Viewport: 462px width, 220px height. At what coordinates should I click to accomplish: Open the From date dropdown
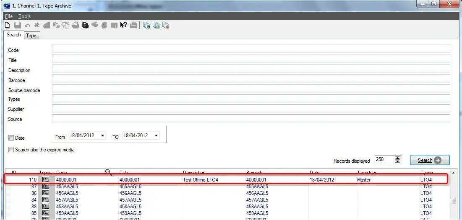[x=102, y=136]
